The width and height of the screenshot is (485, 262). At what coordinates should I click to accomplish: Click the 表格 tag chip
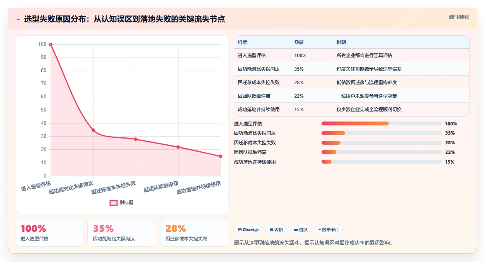(276, 230)
